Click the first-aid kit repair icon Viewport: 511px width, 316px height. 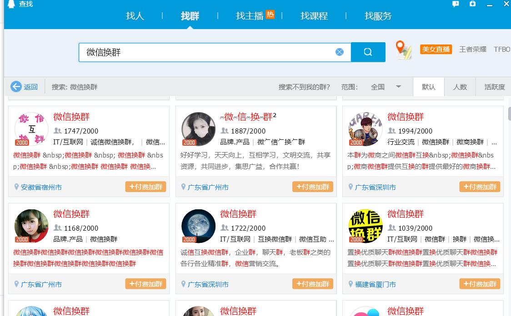(472, 4)
